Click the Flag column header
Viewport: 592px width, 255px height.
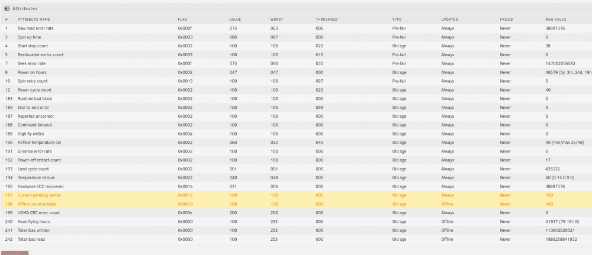(x=182, y=20)
